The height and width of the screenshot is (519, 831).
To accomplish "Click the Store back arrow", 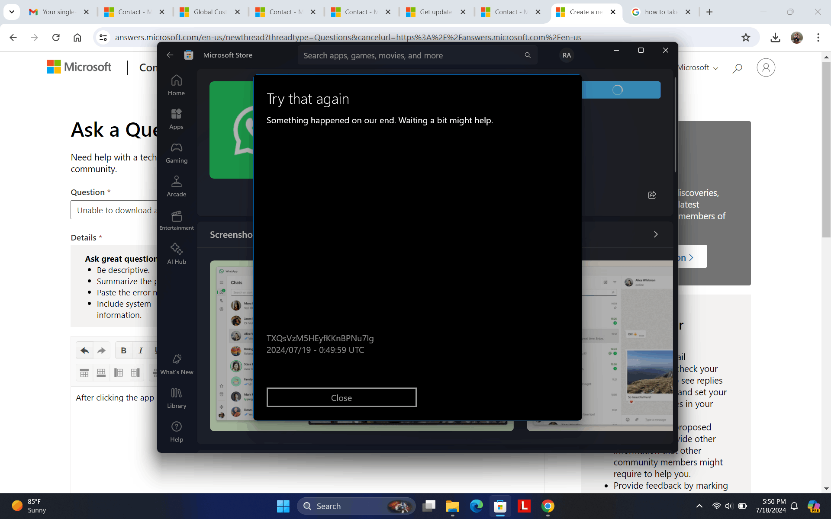I will tap(170, 55).
